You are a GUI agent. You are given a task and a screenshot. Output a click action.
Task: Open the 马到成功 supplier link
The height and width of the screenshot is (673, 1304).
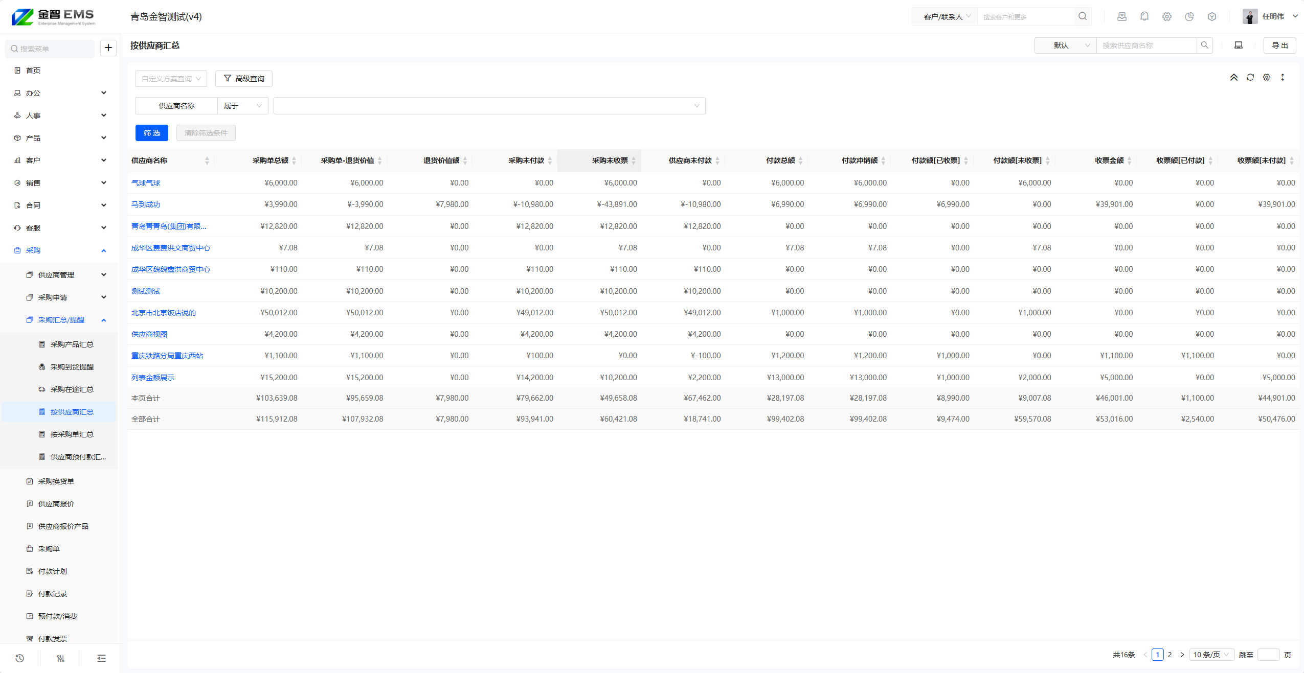(146, 204)
